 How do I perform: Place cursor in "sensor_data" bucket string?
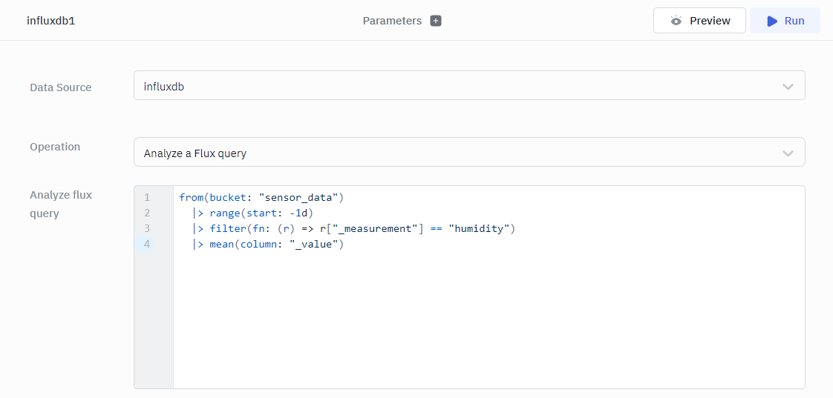(298, 197)
